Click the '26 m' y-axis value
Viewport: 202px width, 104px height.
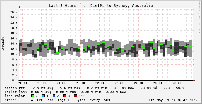click(x=14, y=12)
